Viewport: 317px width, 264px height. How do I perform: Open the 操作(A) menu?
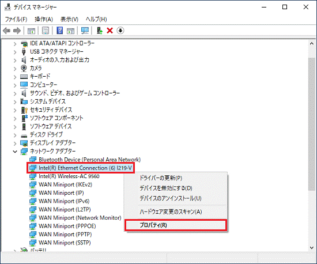(x=44, y=20)
